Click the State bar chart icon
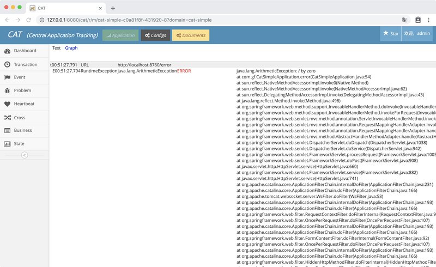 click(x=7, y=144)
